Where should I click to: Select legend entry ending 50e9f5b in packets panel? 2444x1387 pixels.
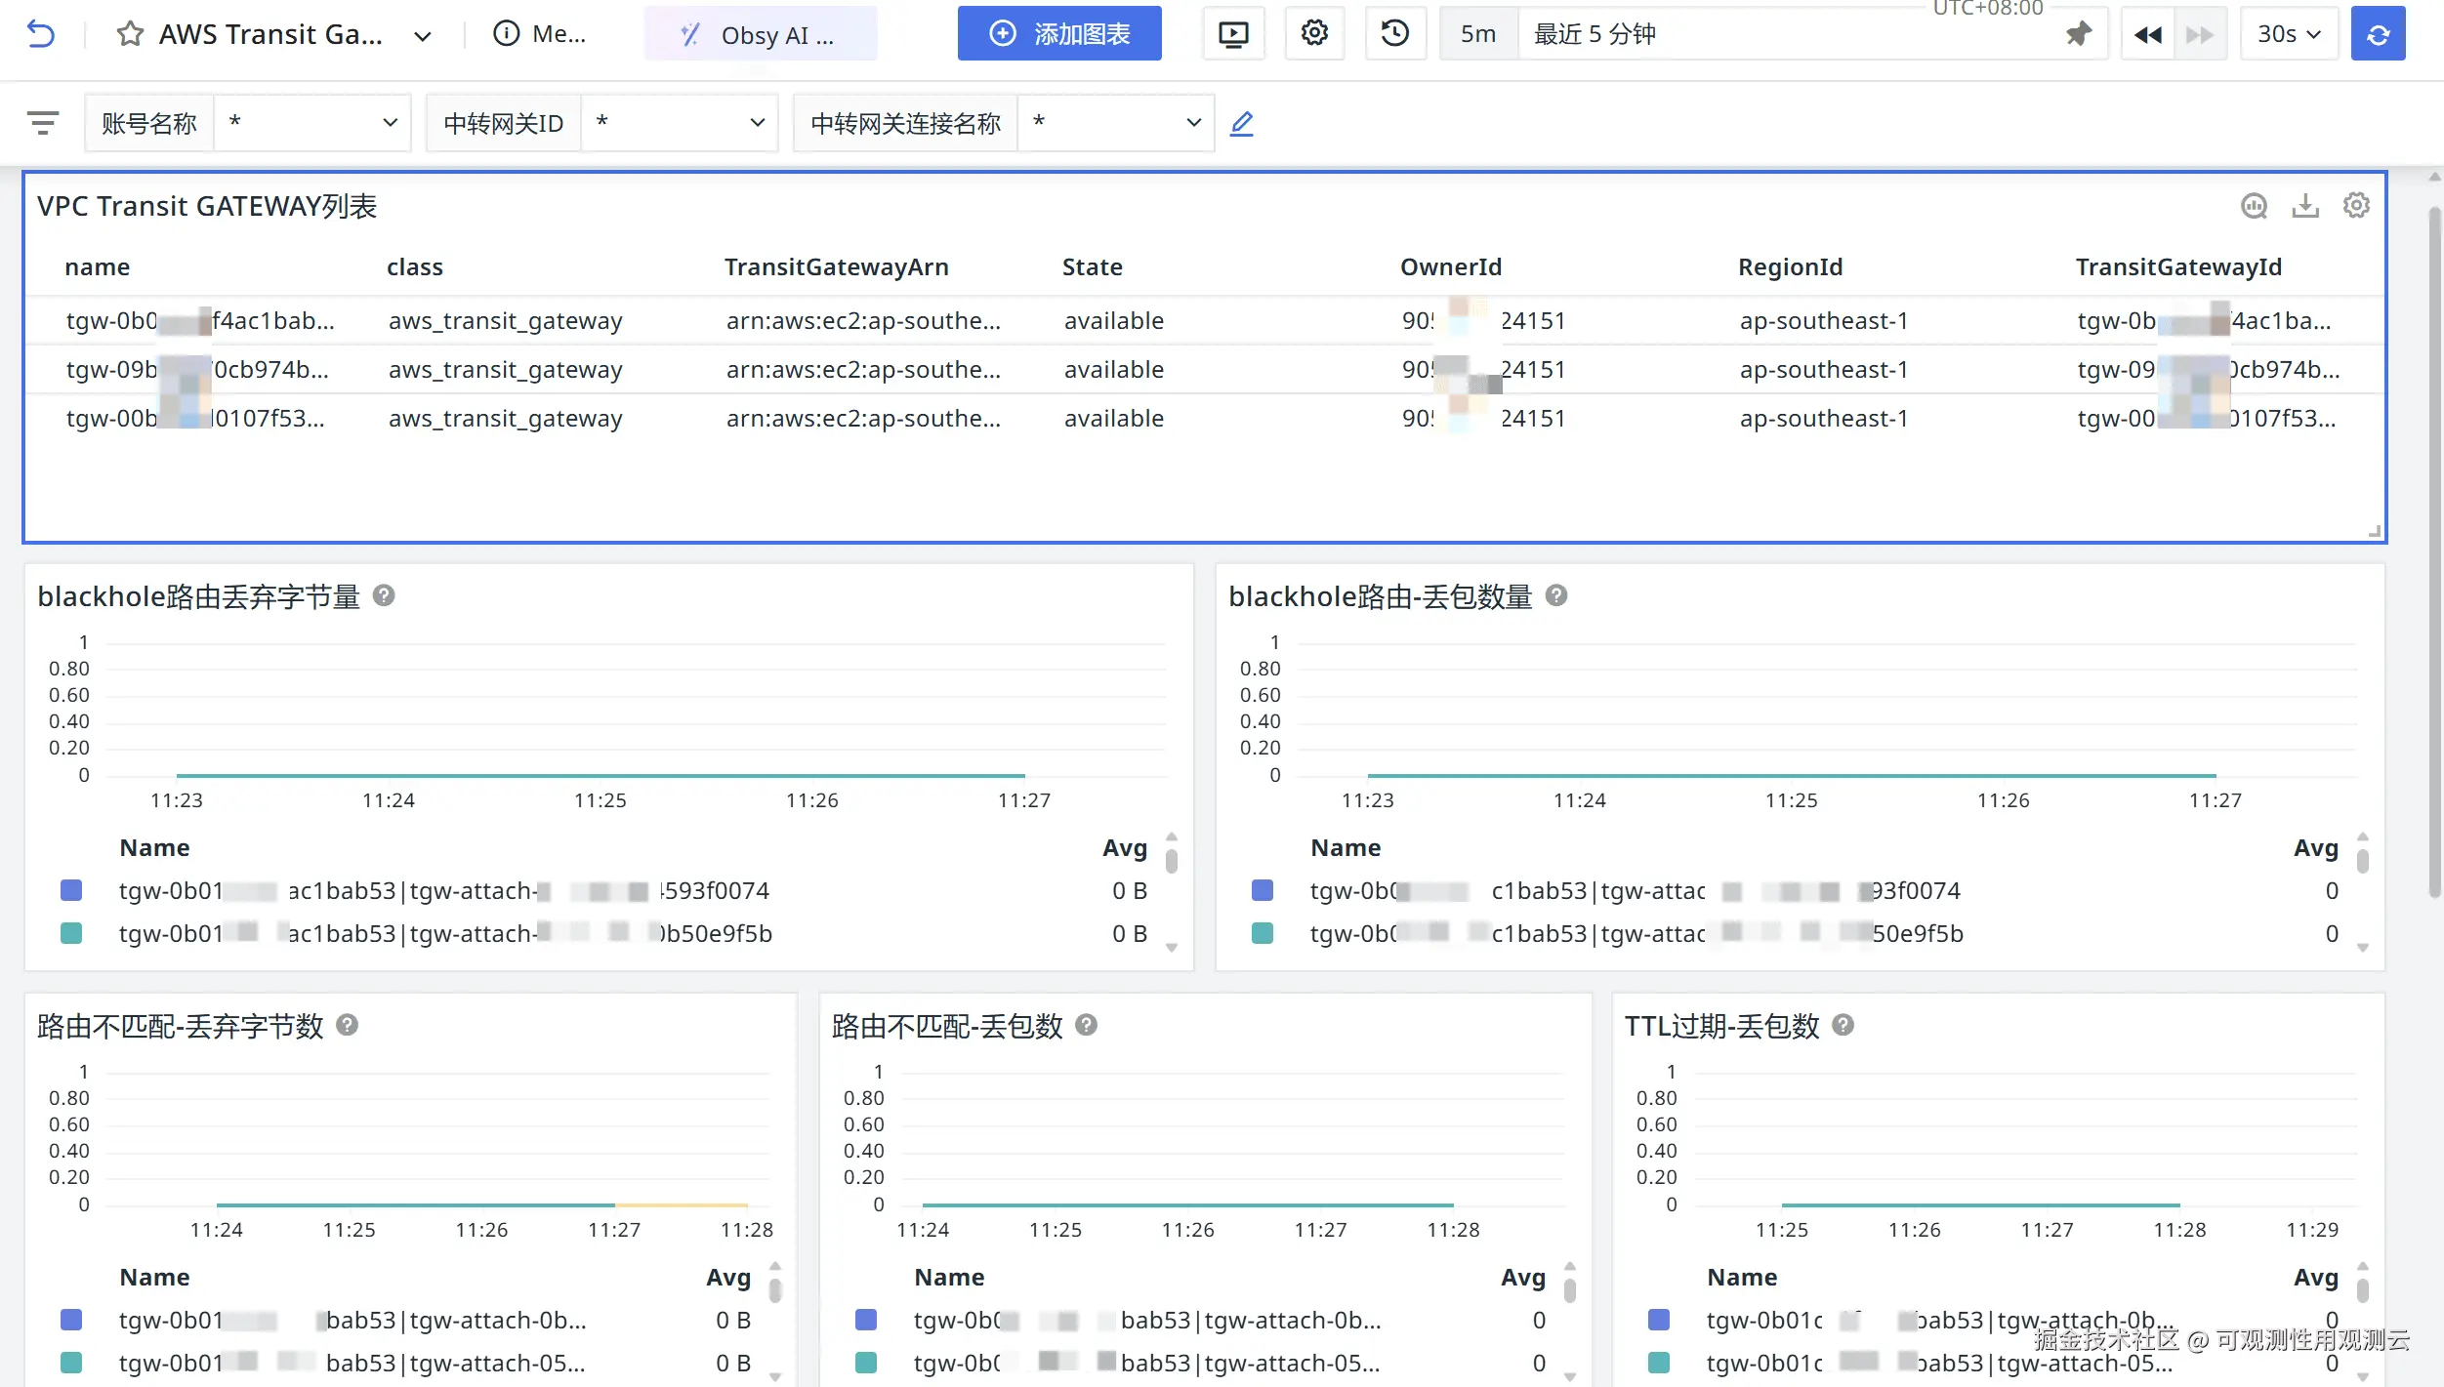point(1636,933)
